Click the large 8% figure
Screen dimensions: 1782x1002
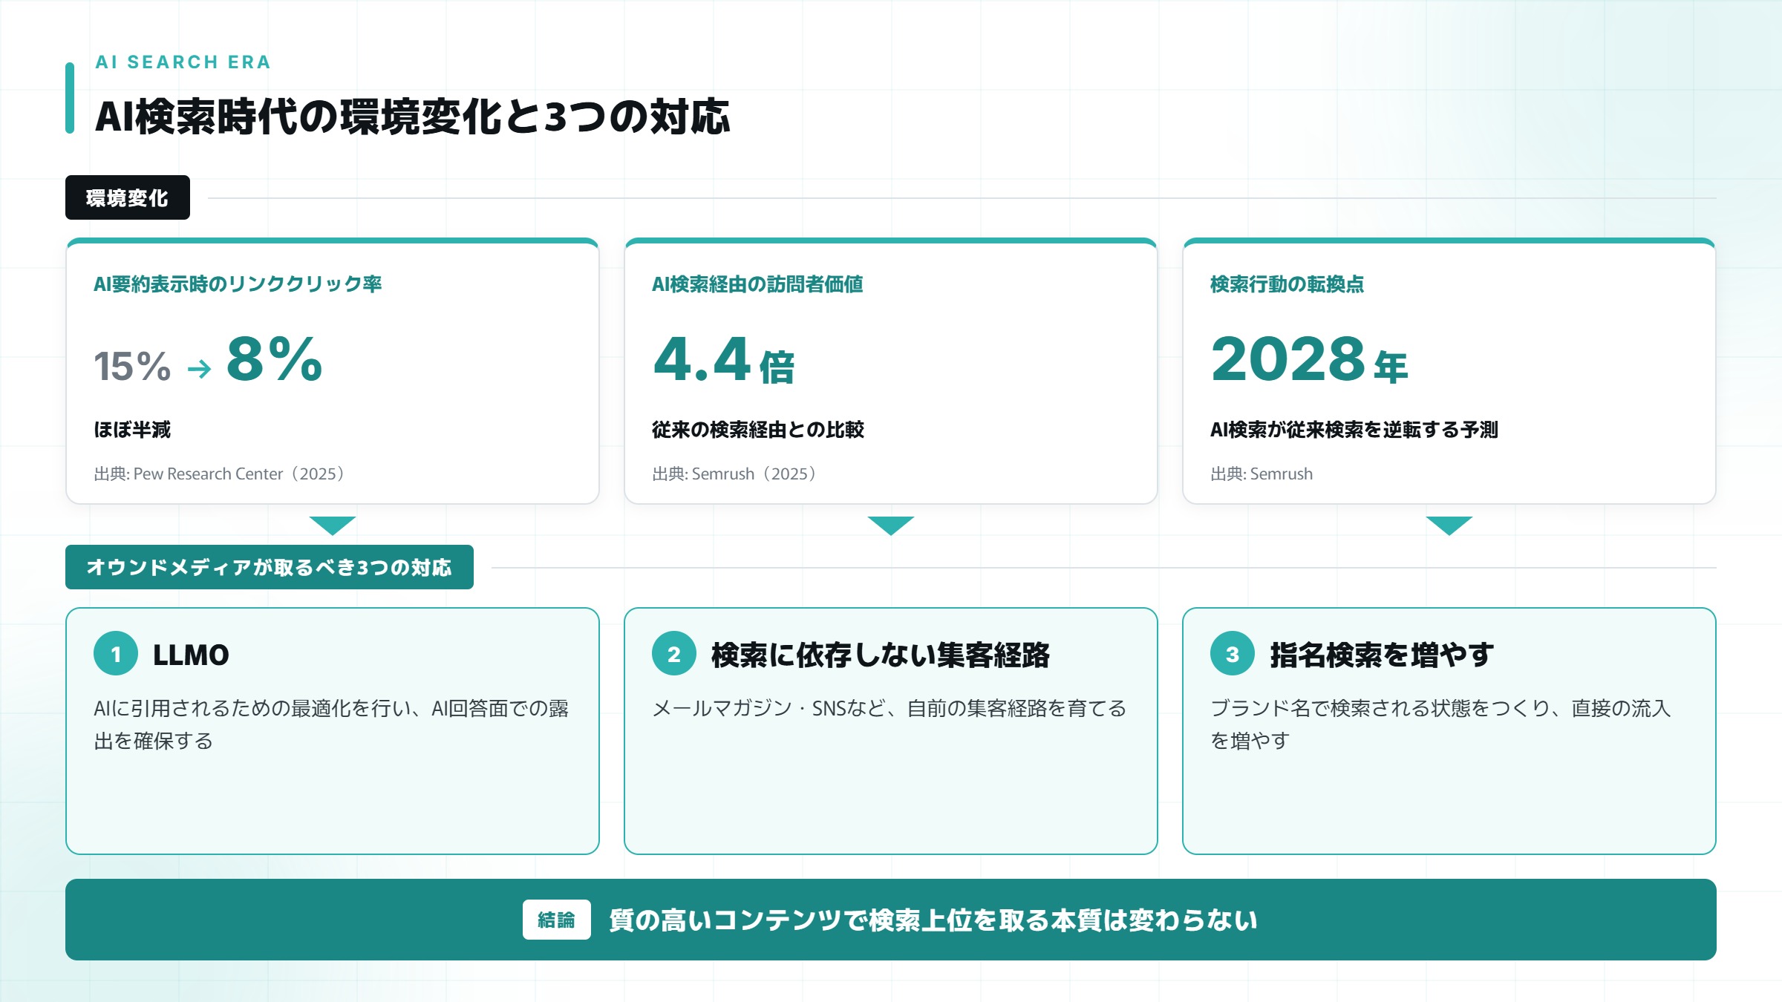[x=274, y=359]
